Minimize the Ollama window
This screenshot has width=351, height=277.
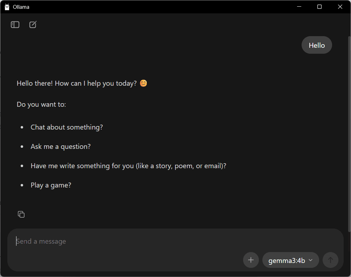coord(299,7)
